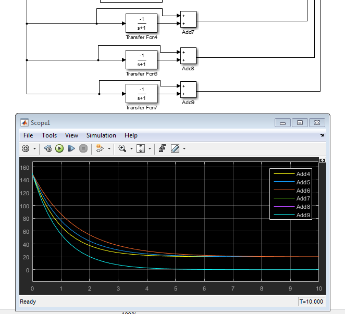Expand the dropdown arrow beside gear icon
345x314 pixels.
[x=34, y=148]
